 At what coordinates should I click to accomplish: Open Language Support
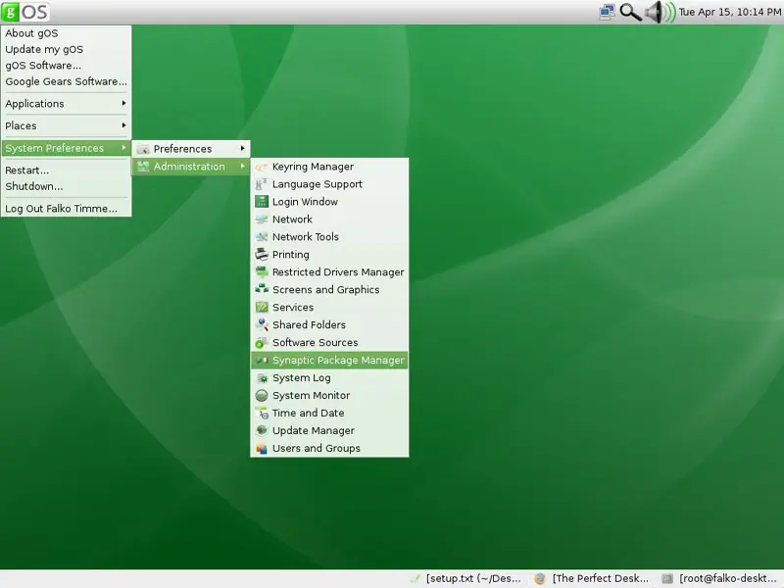pyautogui.click(x=329, y=184)
